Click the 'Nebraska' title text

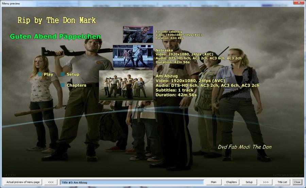click(x=164, y=50)
